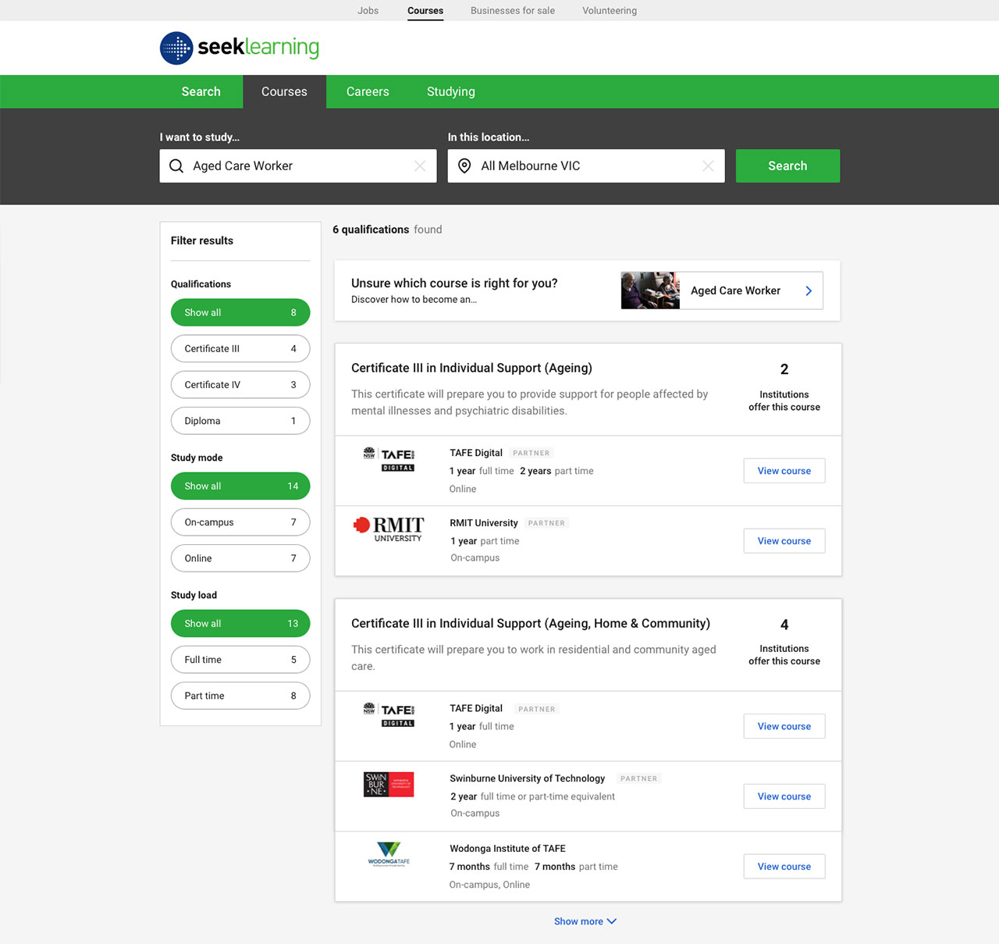The image size is (999, 944).
Task: Open the Courses top navigation link
Action: (x=425, y=11)
